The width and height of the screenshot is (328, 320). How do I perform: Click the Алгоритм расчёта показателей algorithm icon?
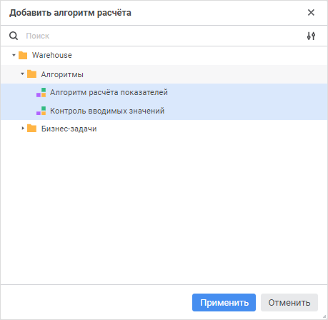41,92
